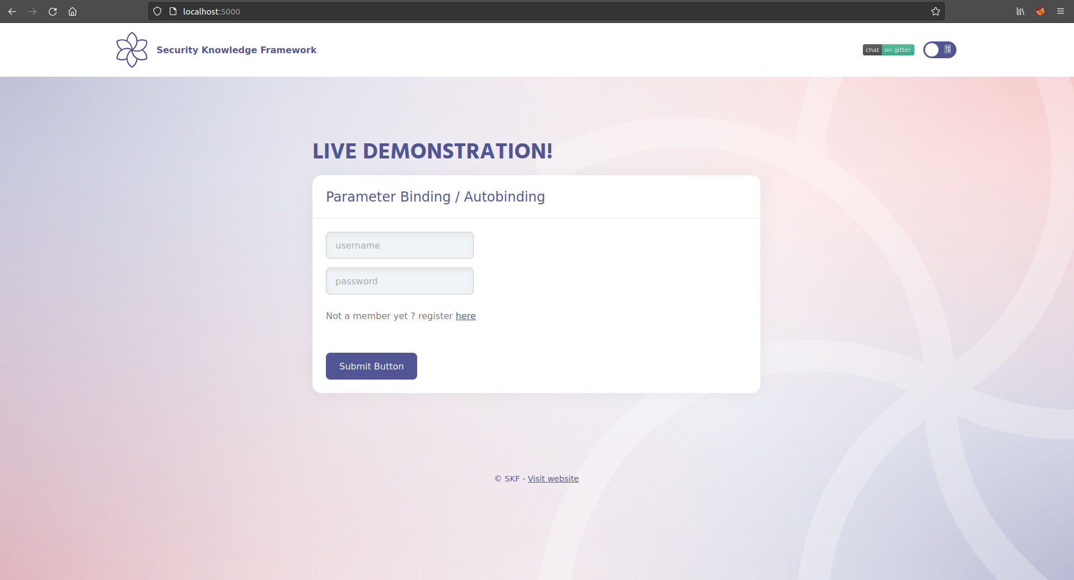The height and width of the screenshot is (580, 1074).
Task: Open the chat on gitter badge
Action: tap(888, 50)
